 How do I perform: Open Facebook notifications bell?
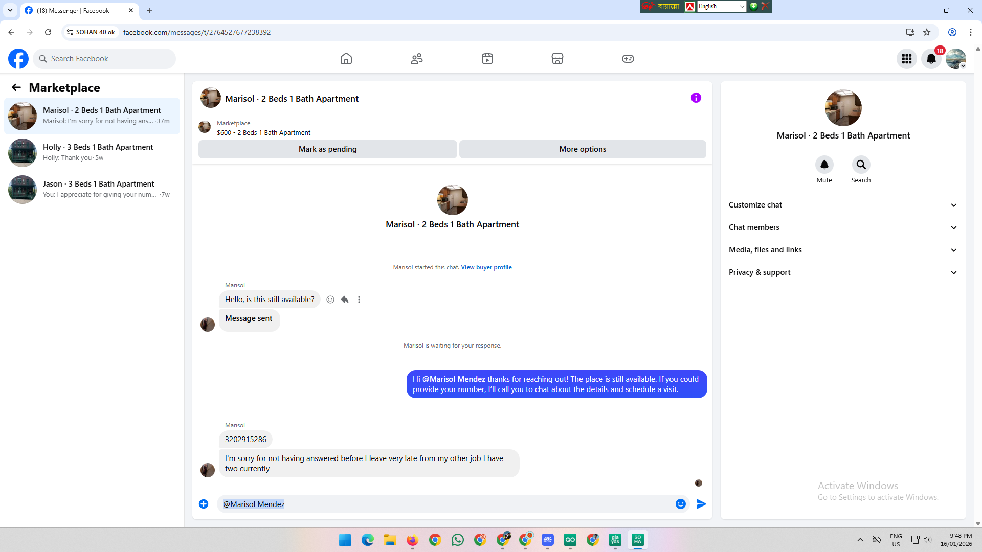coord(931,59)
